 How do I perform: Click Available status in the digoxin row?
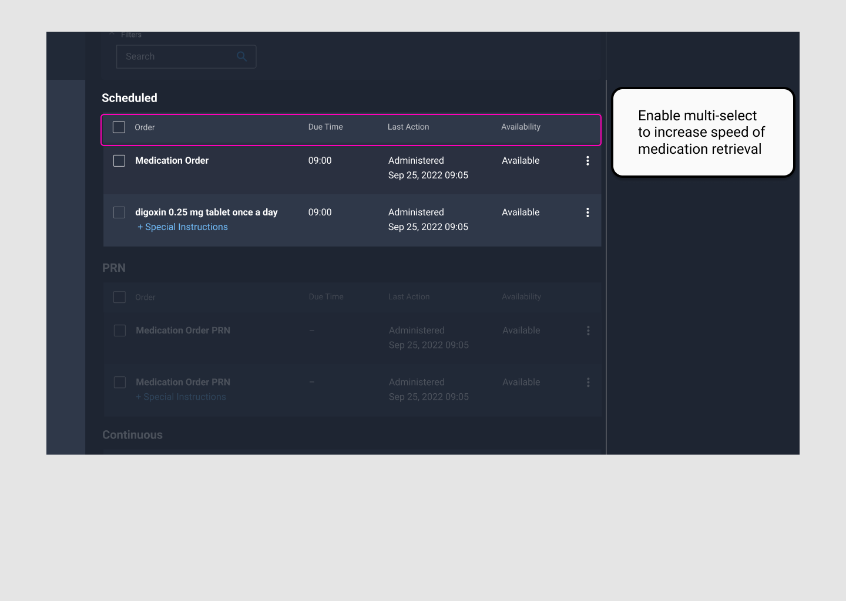[x=521, y=212]
